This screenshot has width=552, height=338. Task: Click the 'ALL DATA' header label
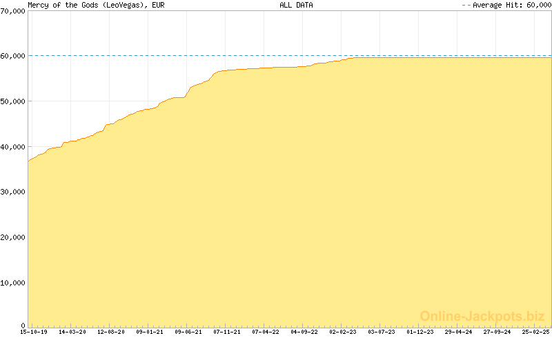(295, 5)
